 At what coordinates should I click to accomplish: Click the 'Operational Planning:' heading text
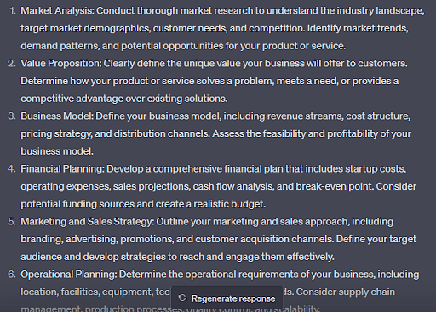(x=69, y=275)
